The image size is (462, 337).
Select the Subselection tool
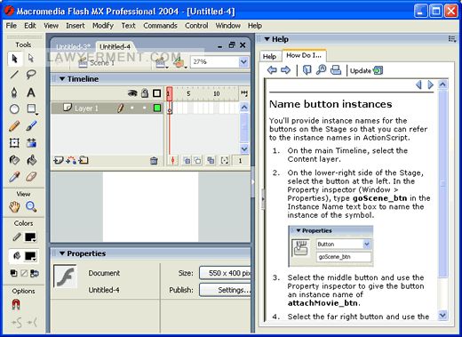(x=31, y=58)
